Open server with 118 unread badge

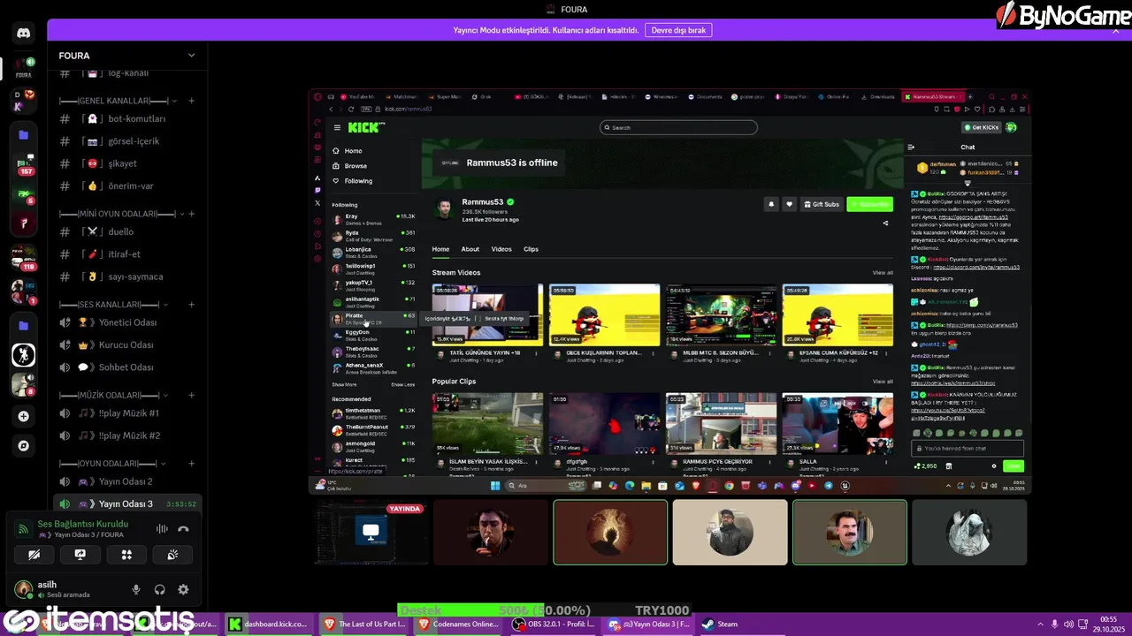[24, 259]
